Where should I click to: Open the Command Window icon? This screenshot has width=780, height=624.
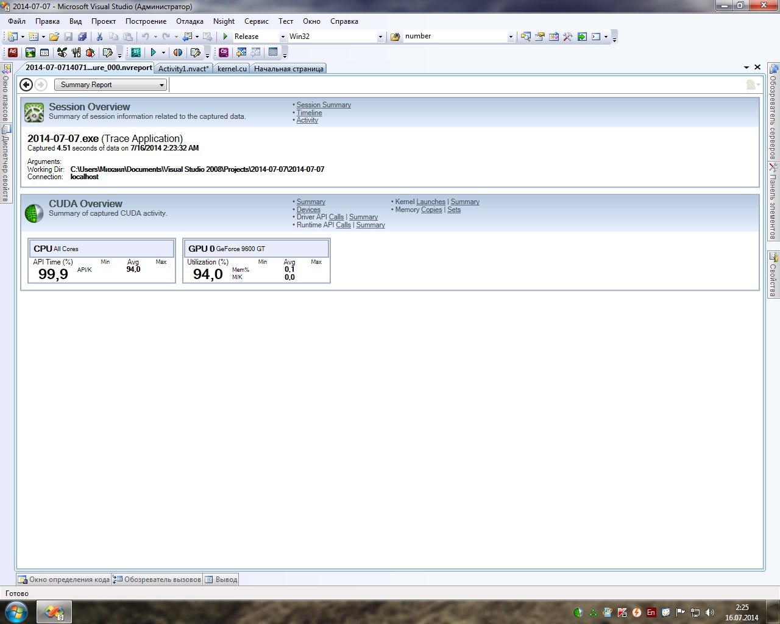(596, 37)
